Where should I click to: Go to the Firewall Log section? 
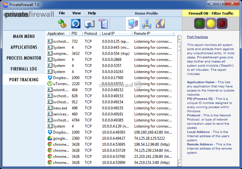coord(24,69)
